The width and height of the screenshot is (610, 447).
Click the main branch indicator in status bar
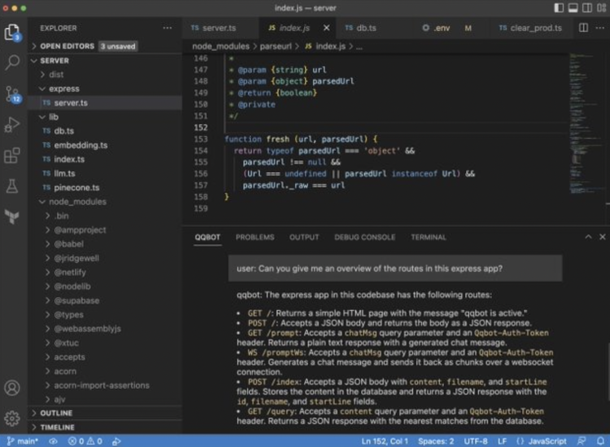pyautogui.click(x=22, y=441)
